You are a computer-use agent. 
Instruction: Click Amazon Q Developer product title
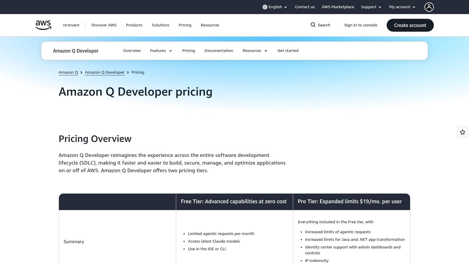tap(76, 51)
